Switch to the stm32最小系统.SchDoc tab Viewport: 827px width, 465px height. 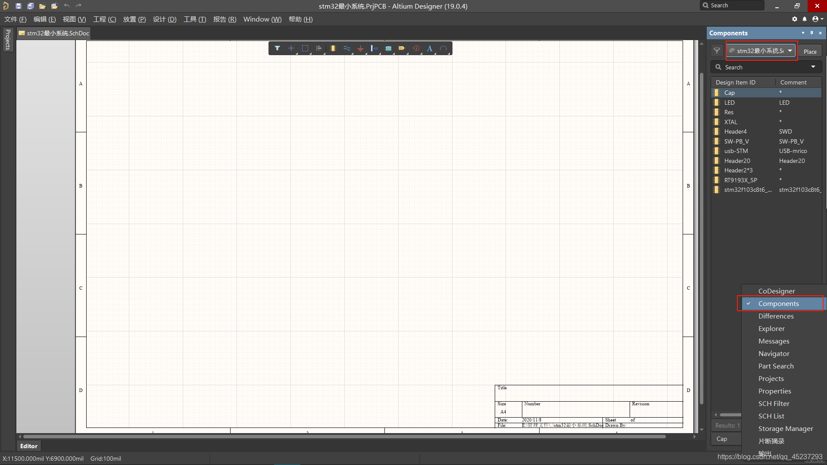(x=54, y=33)
